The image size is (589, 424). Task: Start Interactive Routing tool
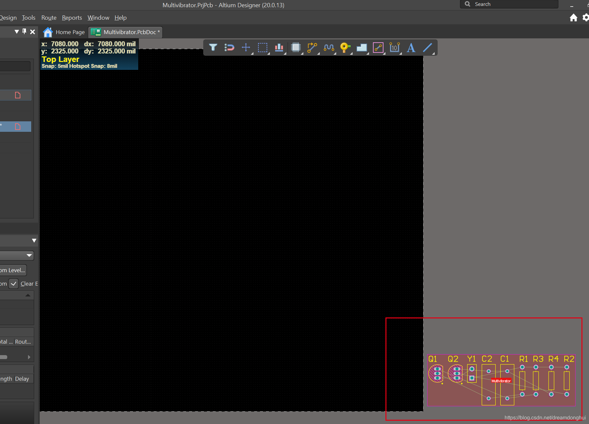tap(312, 48)
